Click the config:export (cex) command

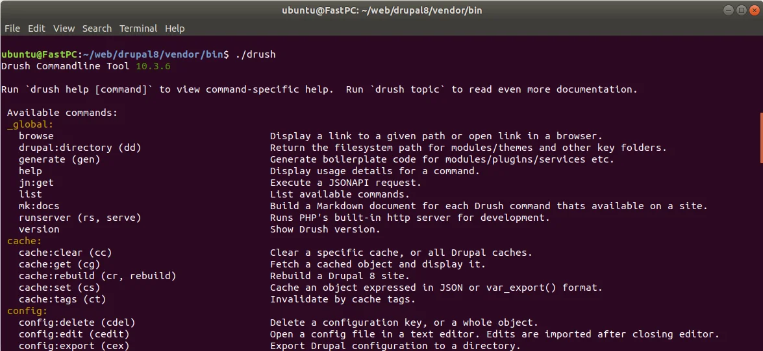(x=74, y=346)
